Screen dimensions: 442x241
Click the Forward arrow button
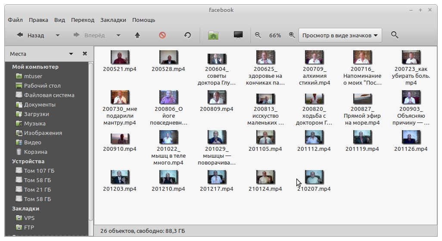(x=89, y=35)
